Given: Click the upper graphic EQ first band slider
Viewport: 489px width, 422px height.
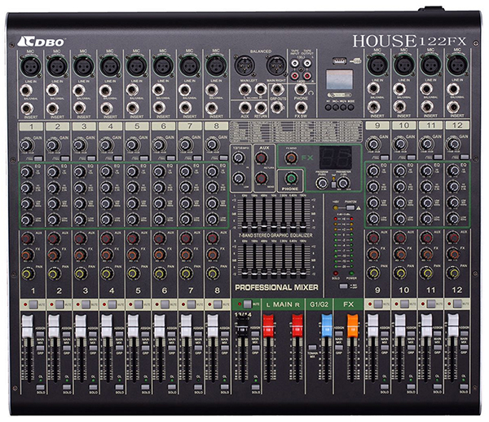Looking at the screenshot, I should pyautogui.click(x=244, y=226).
